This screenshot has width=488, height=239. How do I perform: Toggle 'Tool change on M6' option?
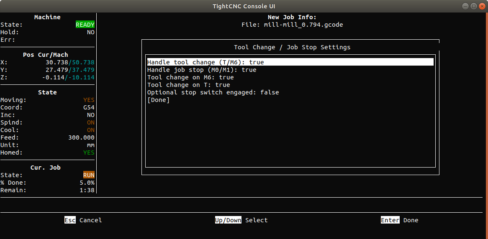[x=190, y=77]
